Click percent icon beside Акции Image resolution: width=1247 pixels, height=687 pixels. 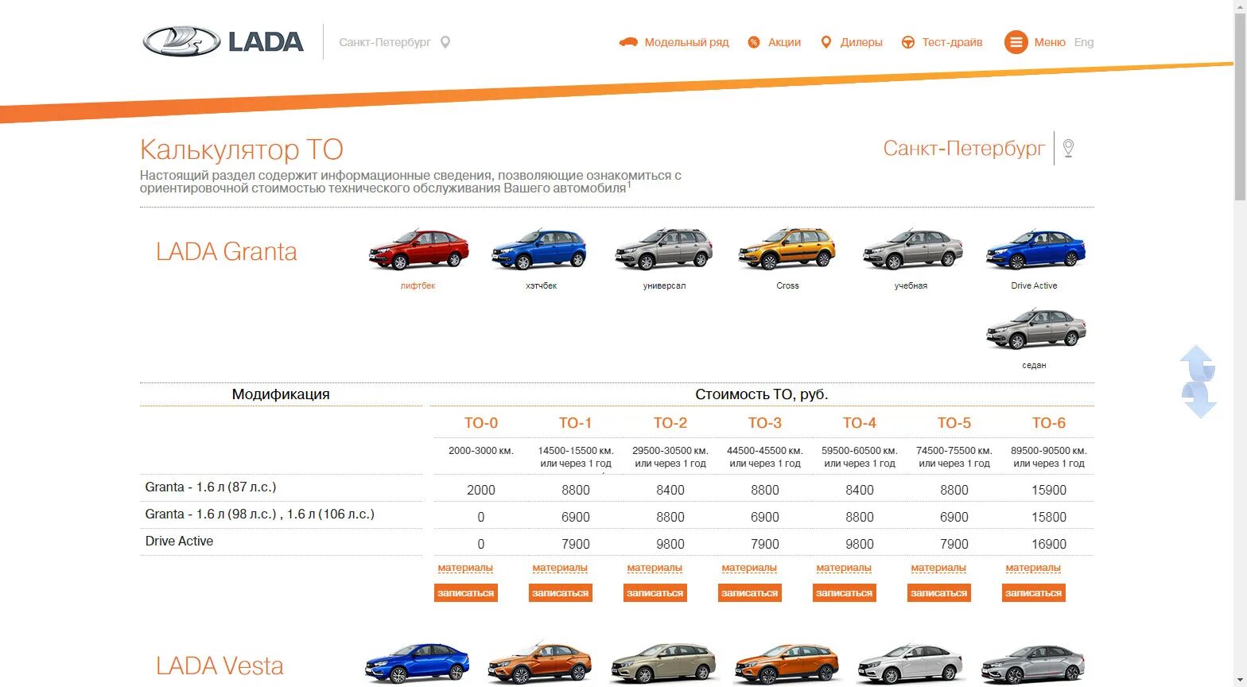754,42
